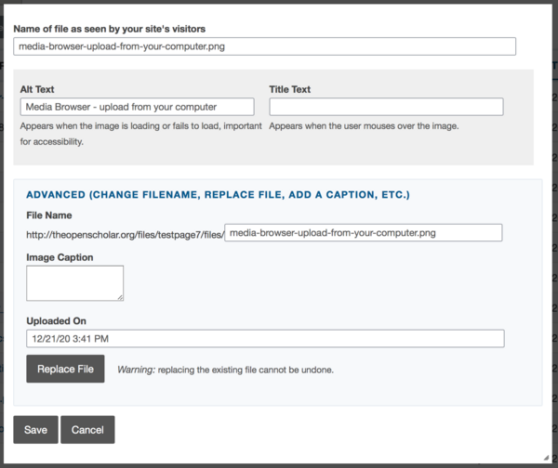Image resolution: width=558 pixels, height=468 pixels.
Task: Click the dialog resize handle in the corner
Action: tap(545, 456)
